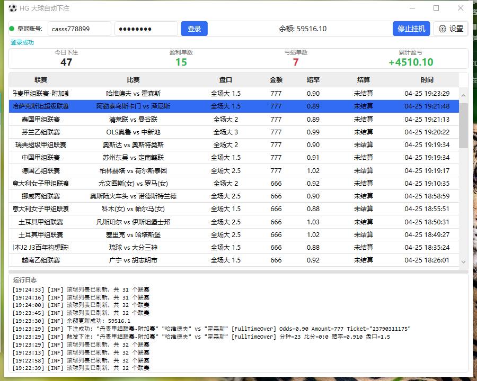Click the masked password input field
Screen dimensions: 477x381
[146, 29]
